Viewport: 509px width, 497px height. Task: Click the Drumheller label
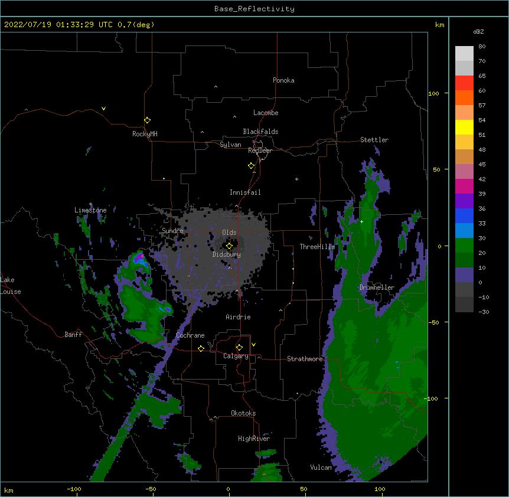(377, 287)
